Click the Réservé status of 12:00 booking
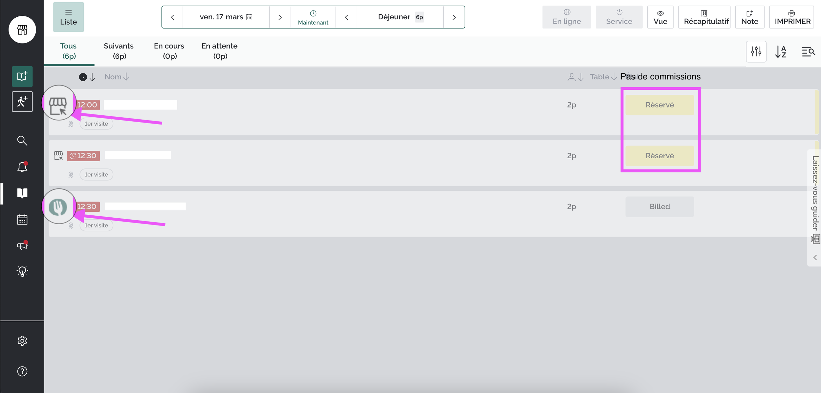 tap(659, 105)
